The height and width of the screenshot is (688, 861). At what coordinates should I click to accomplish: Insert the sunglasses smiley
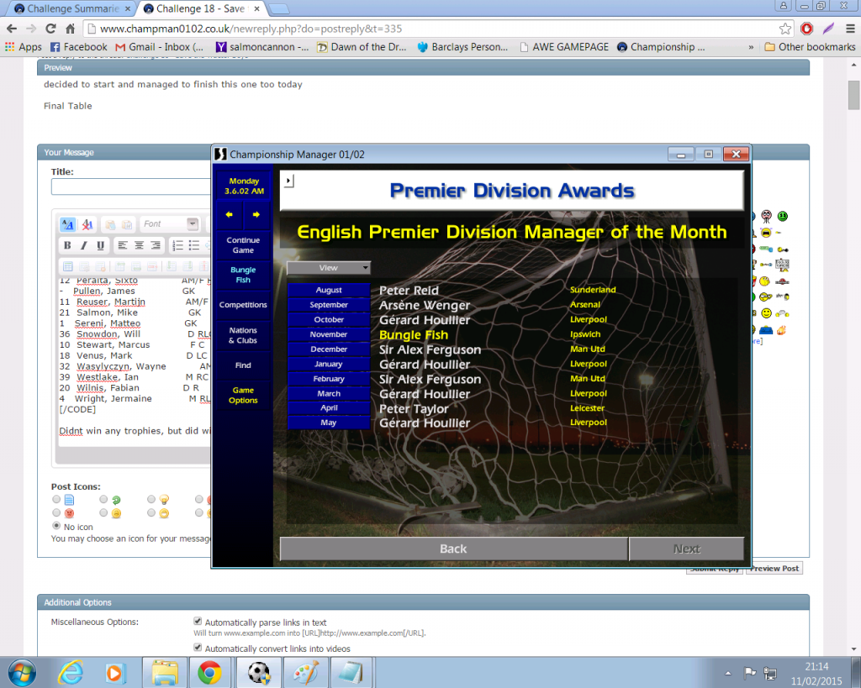click(766, 297)
